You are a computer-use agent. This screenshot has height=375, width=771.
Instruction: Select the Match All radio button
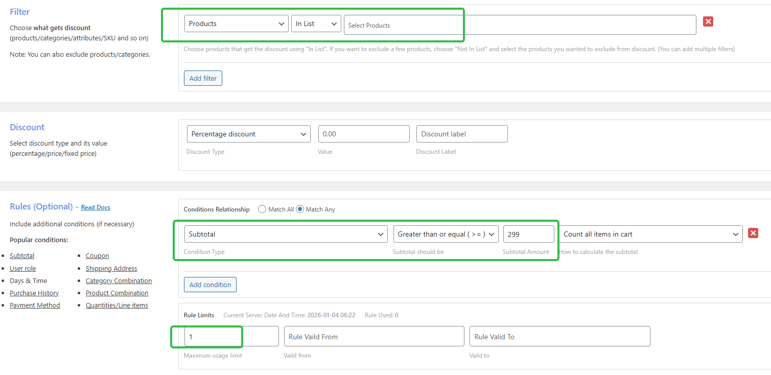click(x=262, y=208)
